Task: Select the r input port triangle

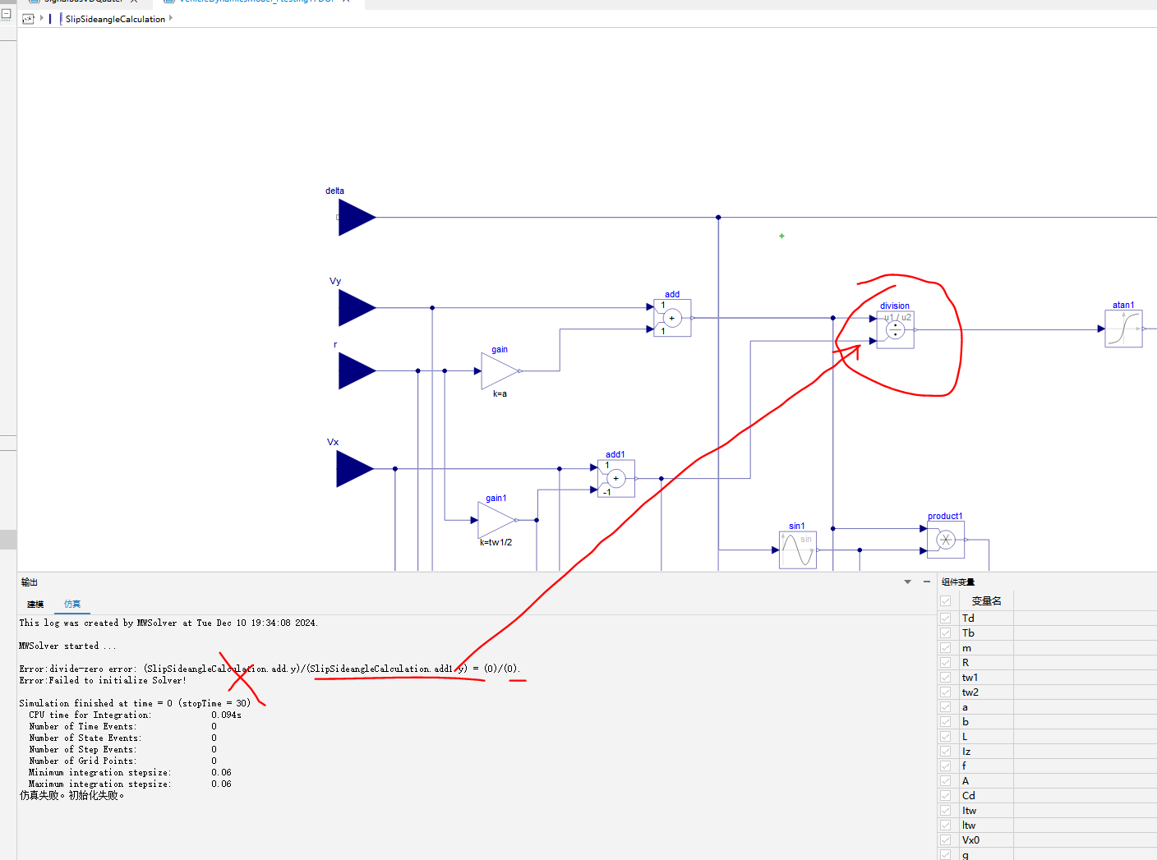Action: coord(357,370)
